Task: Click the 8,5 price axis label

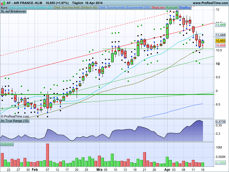Action: [x=218, y=104]
